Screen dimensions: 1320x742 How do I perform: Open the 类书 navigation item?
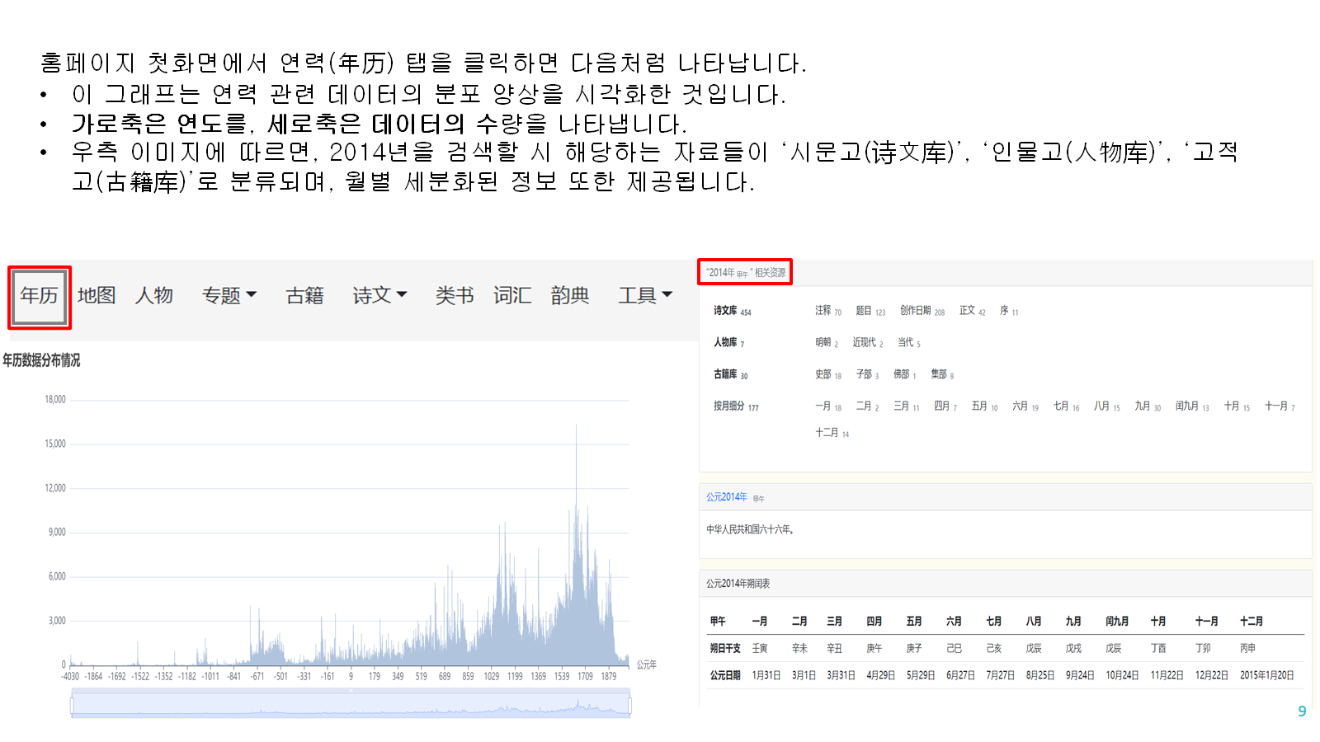[455, 296]
